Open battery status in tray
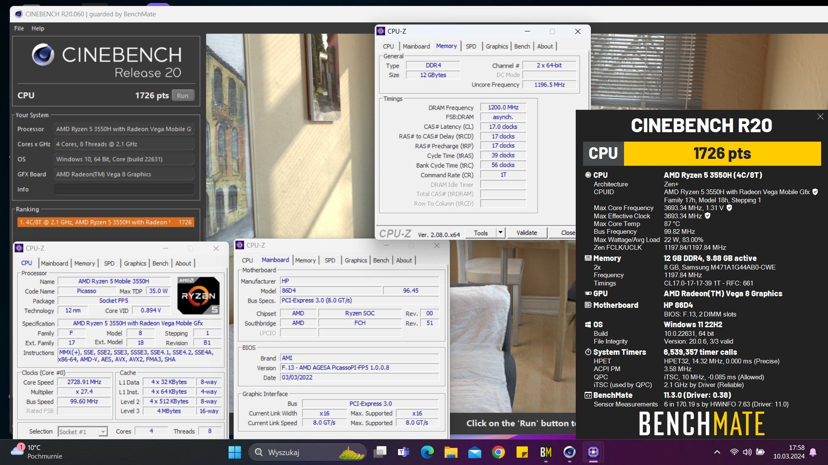Viewport: 828px width, 465px height. pyautogui.click(x=761, y=452)
